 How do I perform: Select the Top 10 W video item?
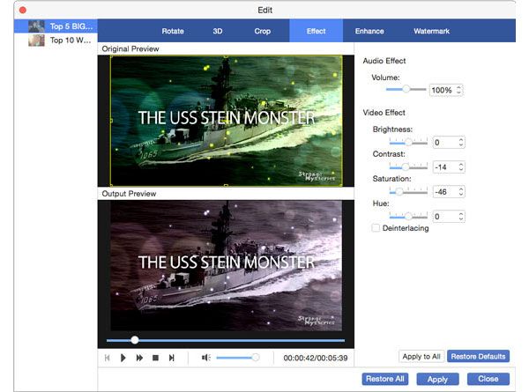click(36, 41)
